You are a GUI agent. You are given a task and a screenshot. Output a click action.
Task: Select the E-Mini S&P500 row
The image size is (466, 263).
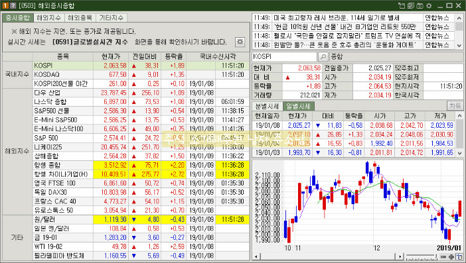point(141,120)
